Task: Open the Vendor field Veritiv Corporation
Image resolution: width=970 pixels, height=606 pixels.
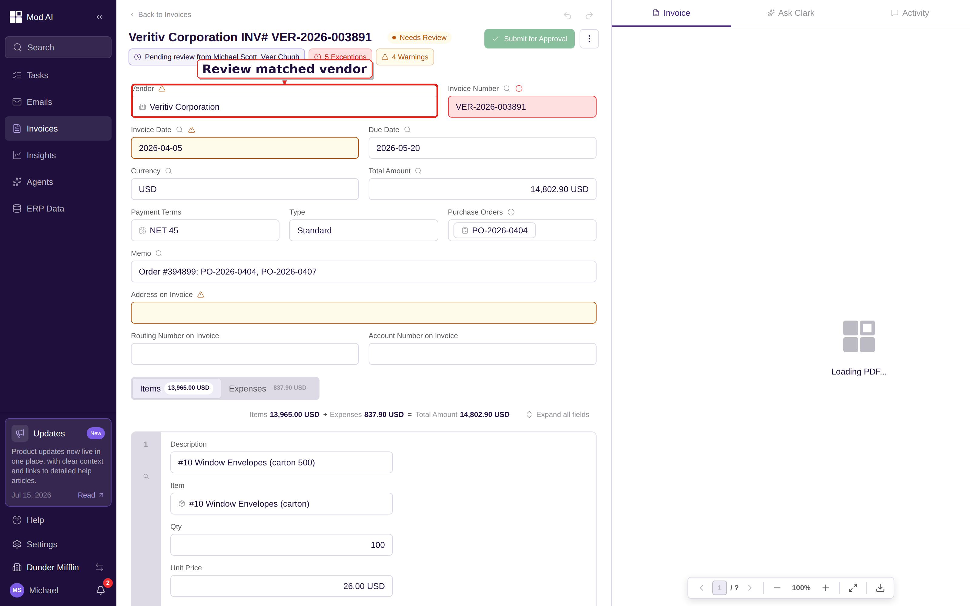Action: pyautogui.click(x=284, y=107)
